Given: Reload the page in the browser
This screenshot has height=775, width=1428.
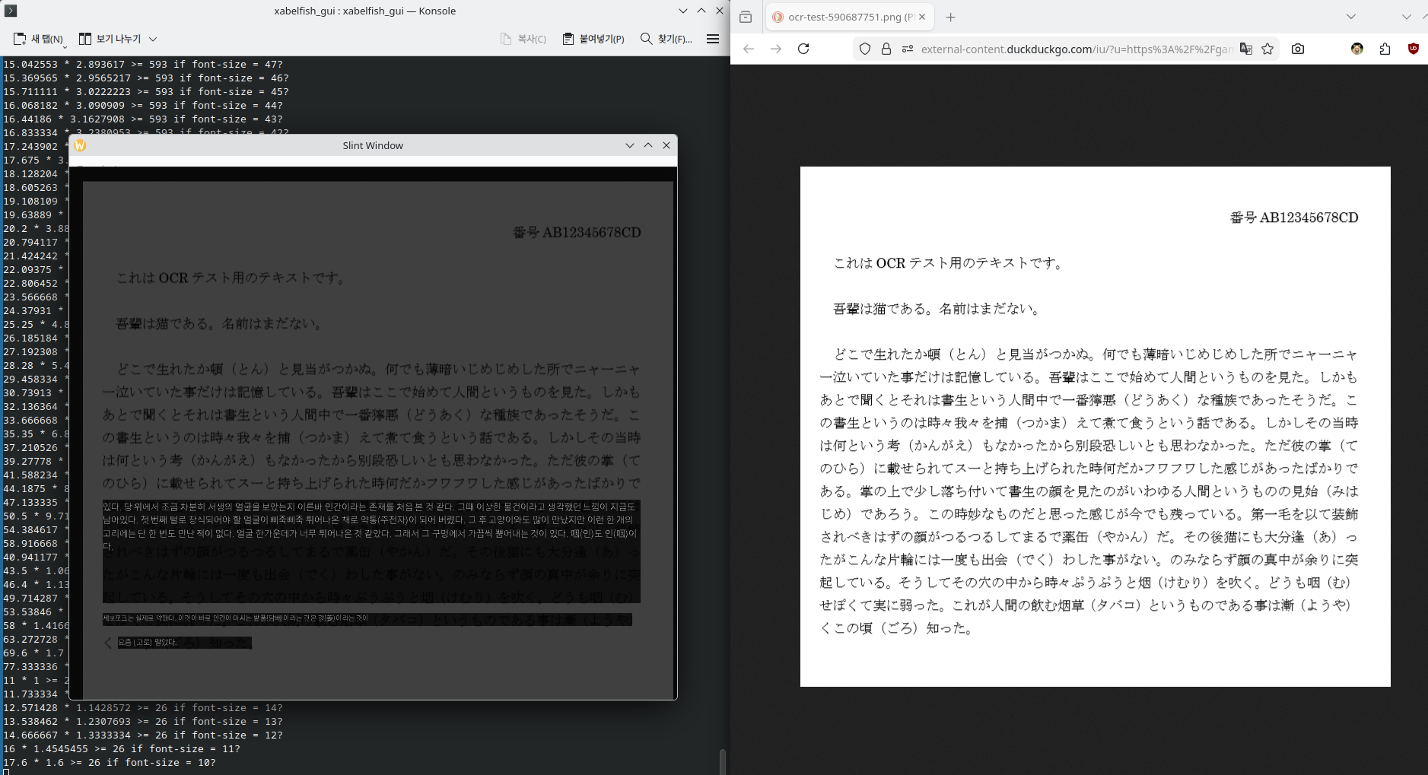Looking at the screenshot, I should (803, 49).
